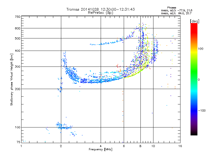Viewport: 212px width, 159px height.
Task: Click the colorbar label '100'
Action: click(x=201, y=49)
